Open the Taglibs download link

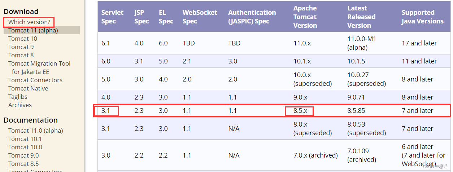(x=18, y=97)
